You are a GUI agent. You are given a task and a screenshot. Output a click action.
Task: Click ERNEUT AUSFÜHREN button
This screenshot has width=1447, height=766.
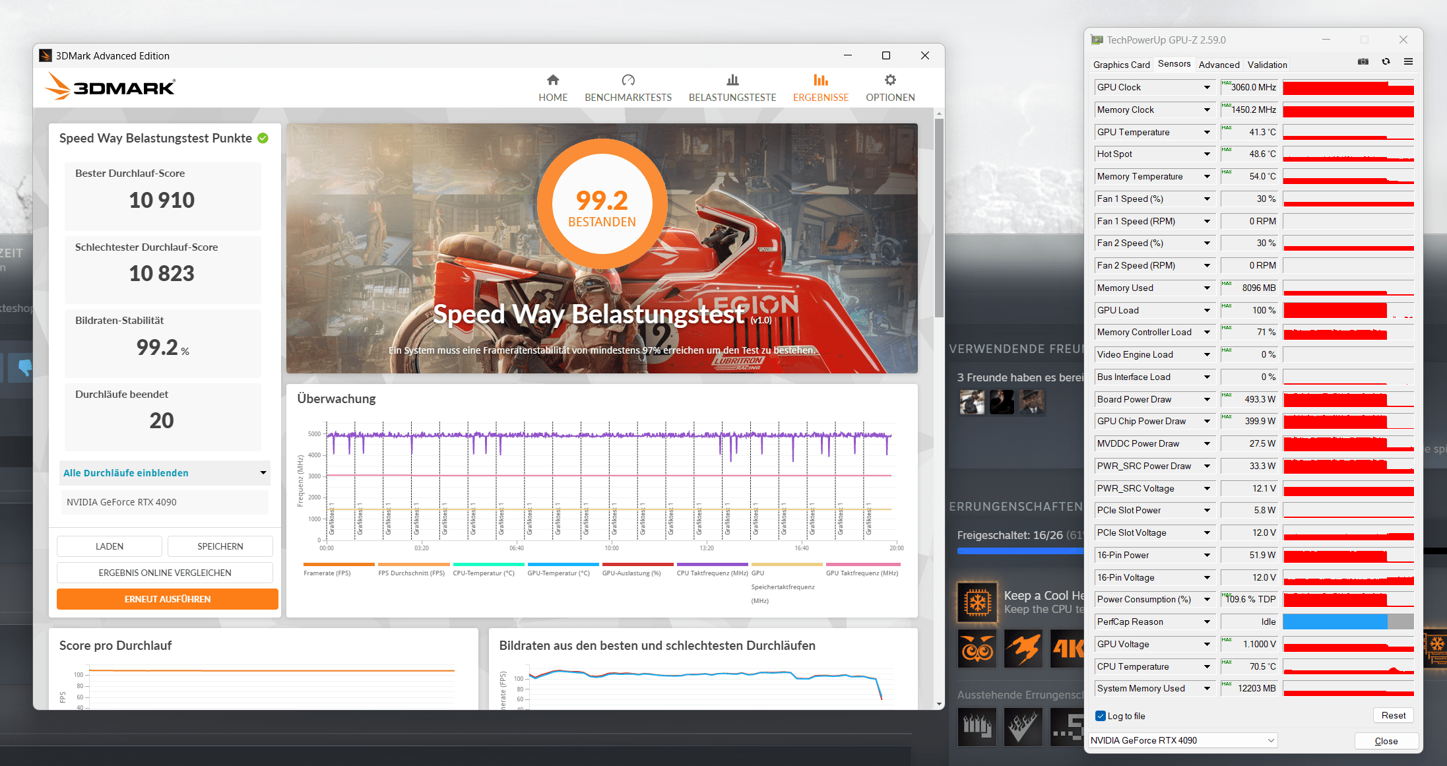tap(168, 599)
